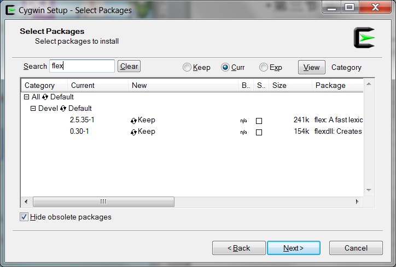Click the Size column header

point(290,86)
